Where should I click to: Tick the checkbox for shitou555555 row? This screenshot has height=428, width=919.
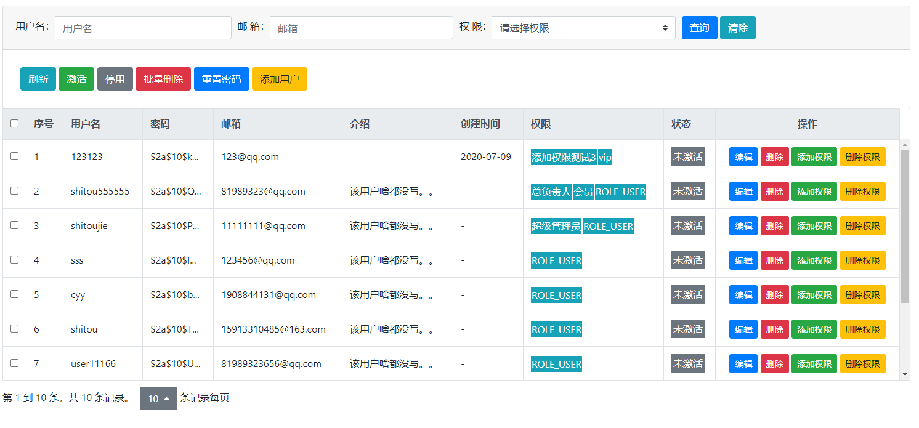(x=15, y=191)
